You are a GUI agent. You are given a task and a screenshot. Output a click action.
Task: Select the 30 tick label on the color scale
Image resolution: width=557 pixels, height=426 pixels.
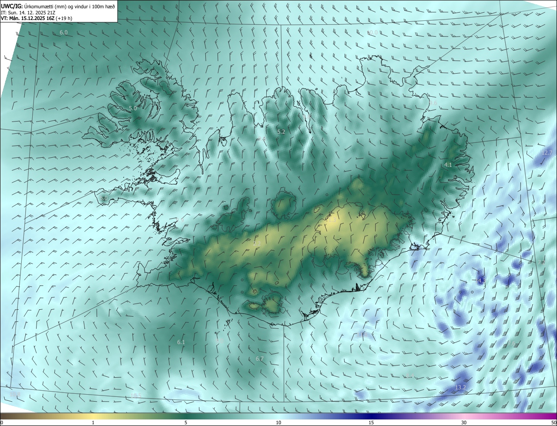click(464, 423)
